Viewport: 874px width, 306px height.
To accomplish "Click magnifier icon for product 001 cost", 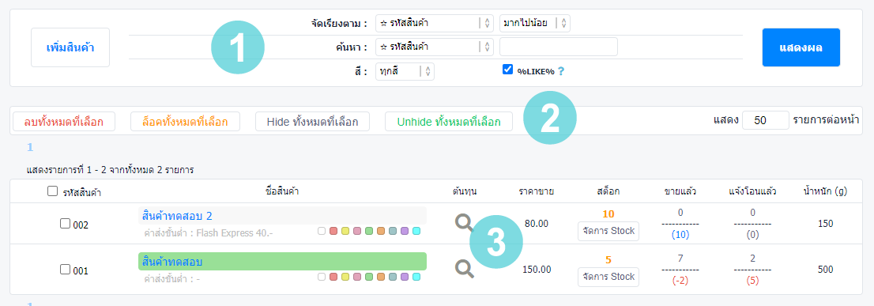I will pyautogui.click(x=465, y=269).
